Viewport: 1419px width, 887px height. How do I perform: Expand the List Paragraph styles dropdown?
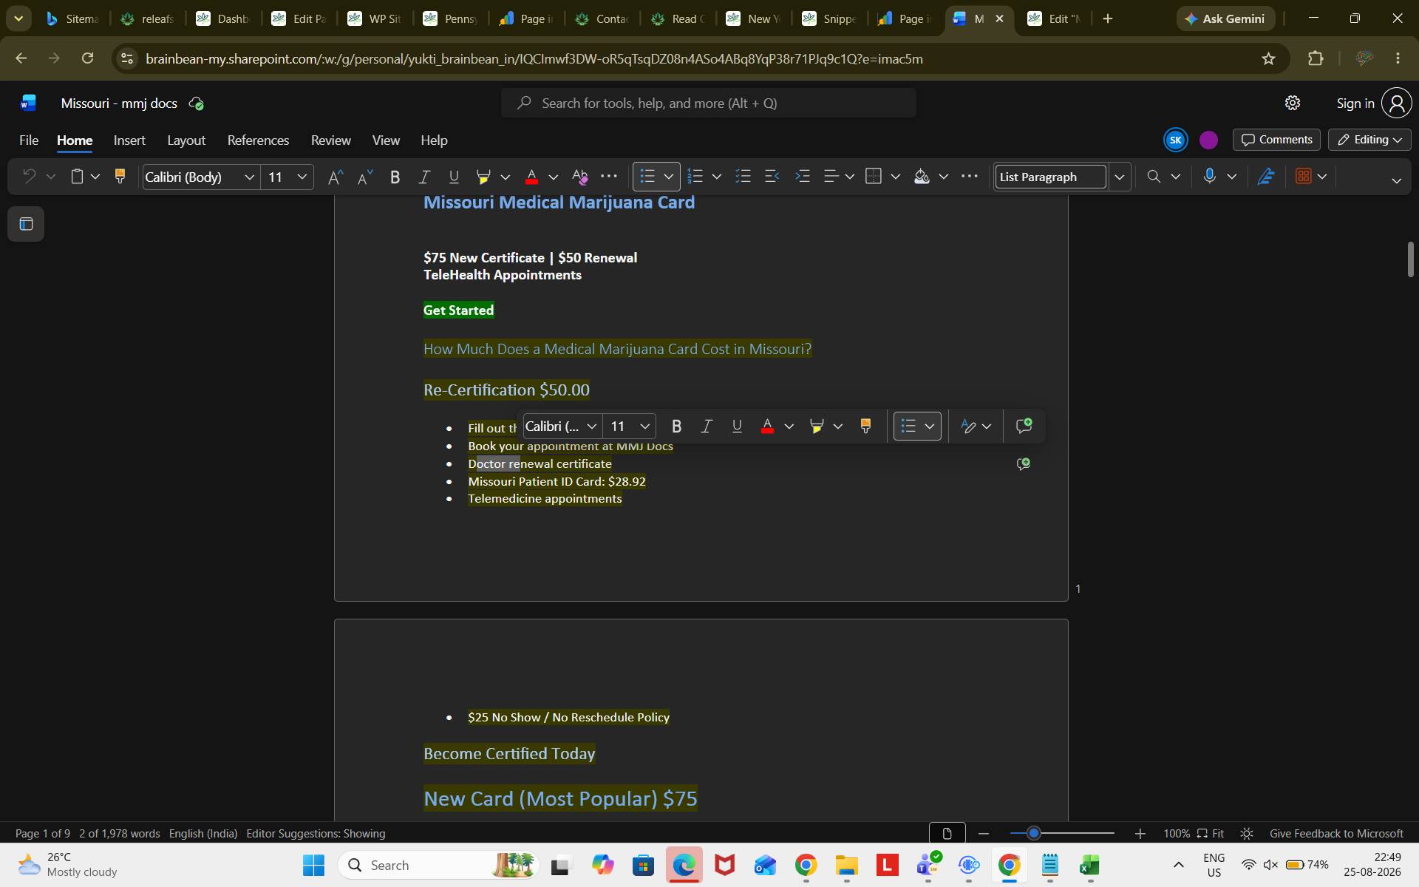pos(1119,177)
